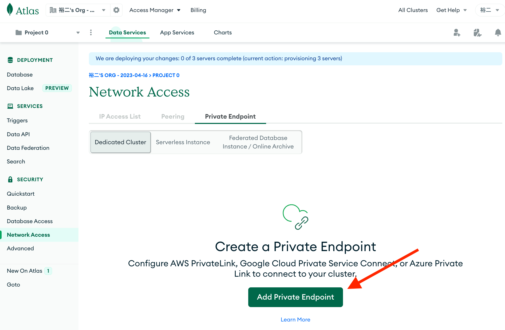Screen dimensions: 505x330
Task: Expand the Project 0 dropdown
Action: point(78,32)
